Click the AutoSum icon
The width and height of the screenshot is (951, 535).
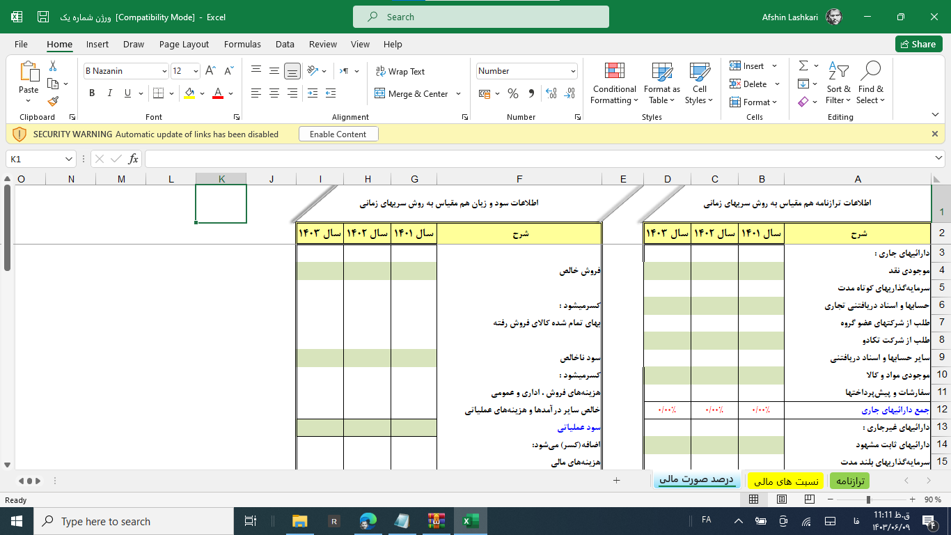pos(804,65)
